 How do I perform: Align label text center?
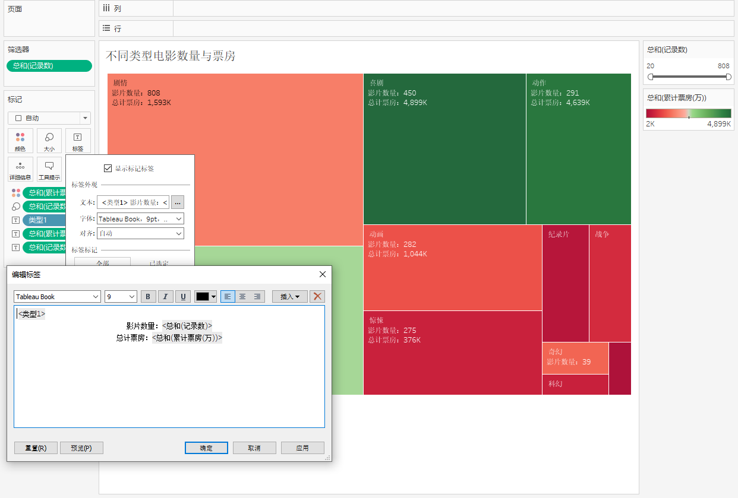[x=242, y=297]
